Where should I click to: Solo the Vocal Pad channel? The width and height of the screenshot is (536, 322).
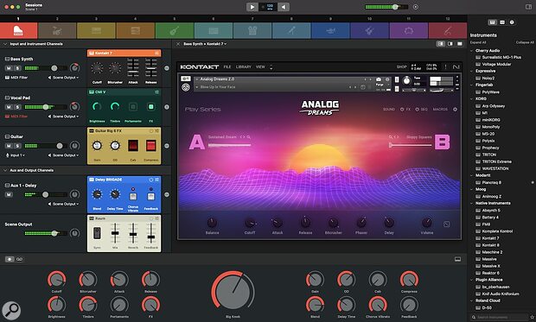[17, 107]
